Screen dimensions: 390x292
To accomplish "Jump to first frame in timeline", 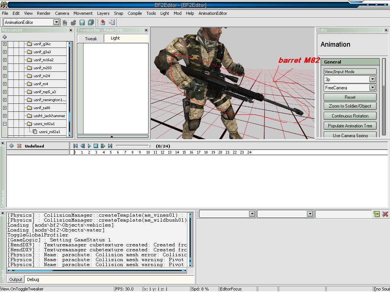I will (x=76, y=146).
